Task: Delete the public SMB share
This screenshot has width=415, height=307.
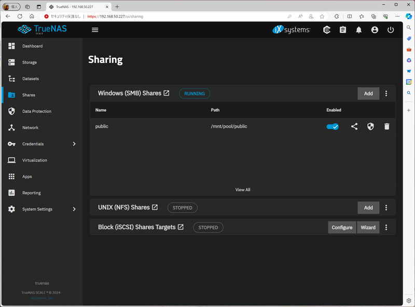Action: pyautogui.click(x=386, y=126)
